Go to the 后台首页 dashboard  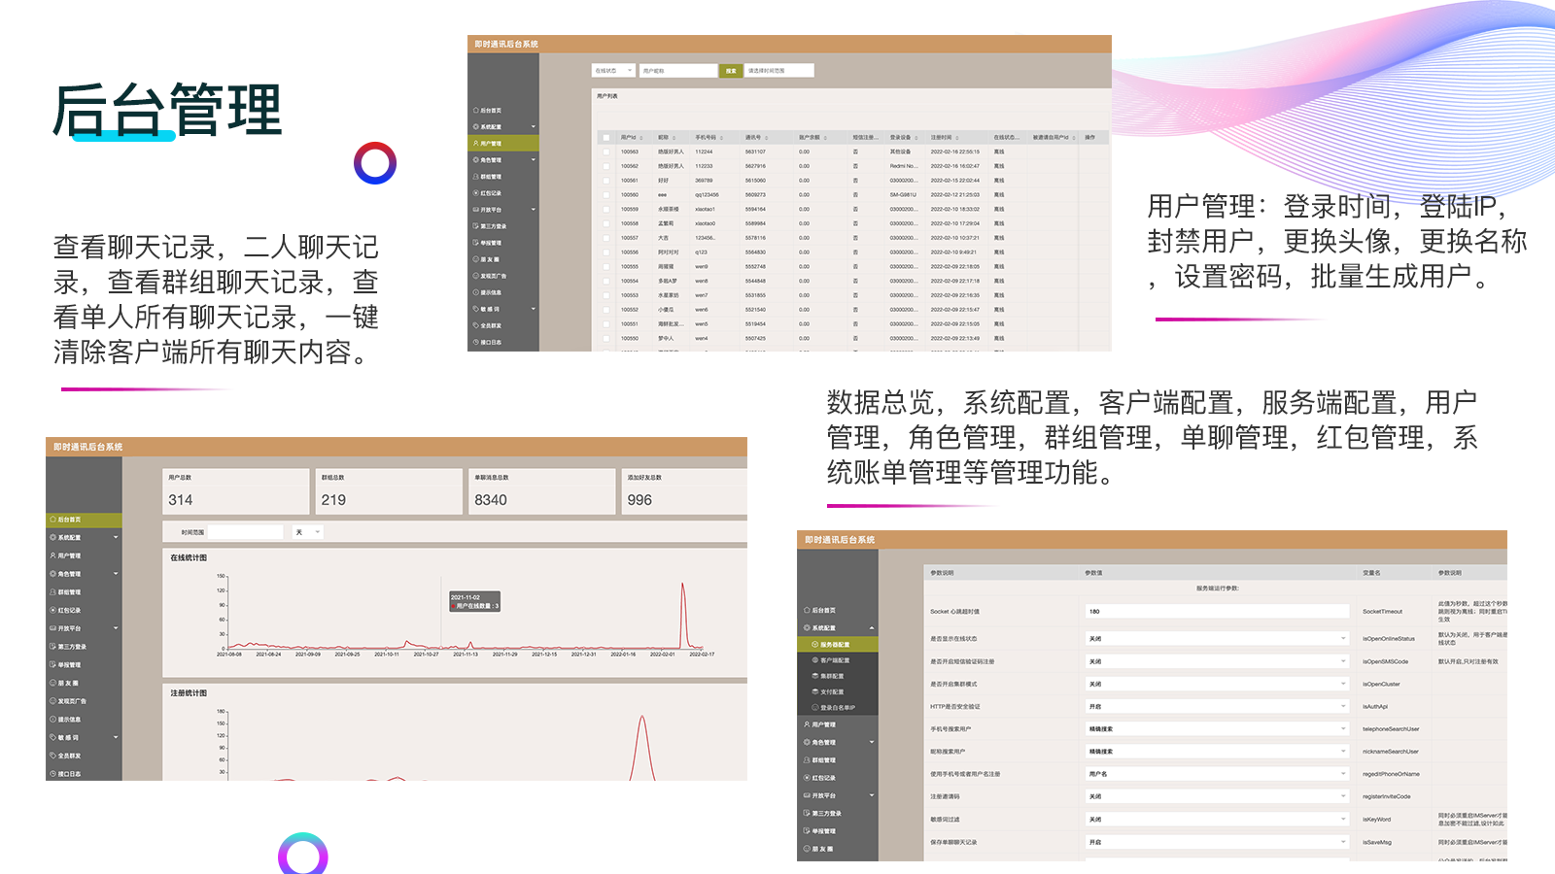coord(68,520)
